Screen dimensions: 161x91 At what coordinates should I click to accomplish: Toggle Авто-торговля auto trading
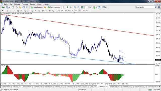pos(54,7)
